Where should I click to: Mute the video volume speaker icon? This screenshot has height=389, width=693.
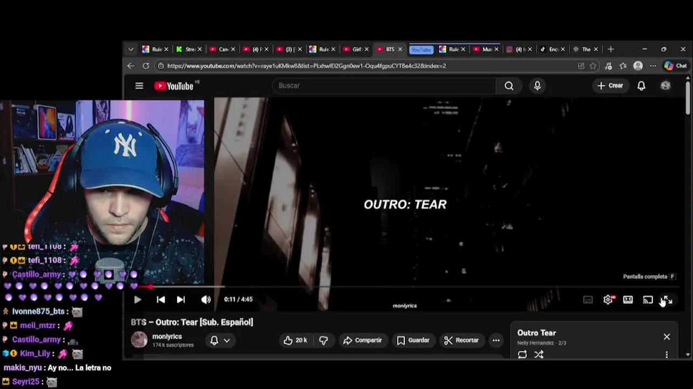click(x=206, y=299)
